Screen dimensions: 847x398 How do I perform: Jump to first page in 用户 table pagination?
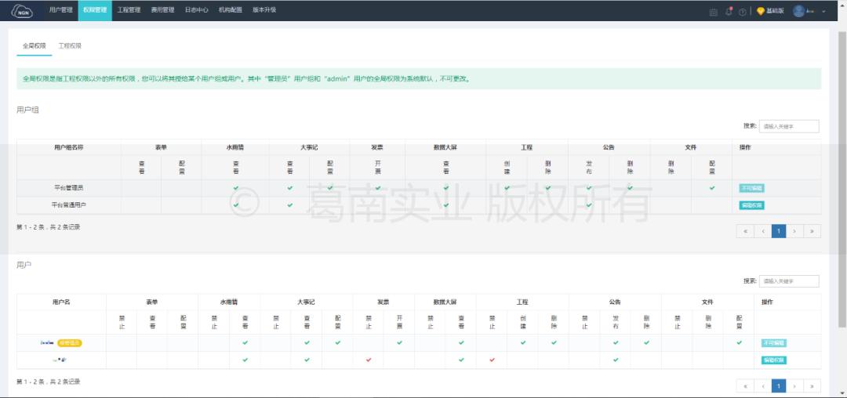pyautogui.click(x=745, y=385)
